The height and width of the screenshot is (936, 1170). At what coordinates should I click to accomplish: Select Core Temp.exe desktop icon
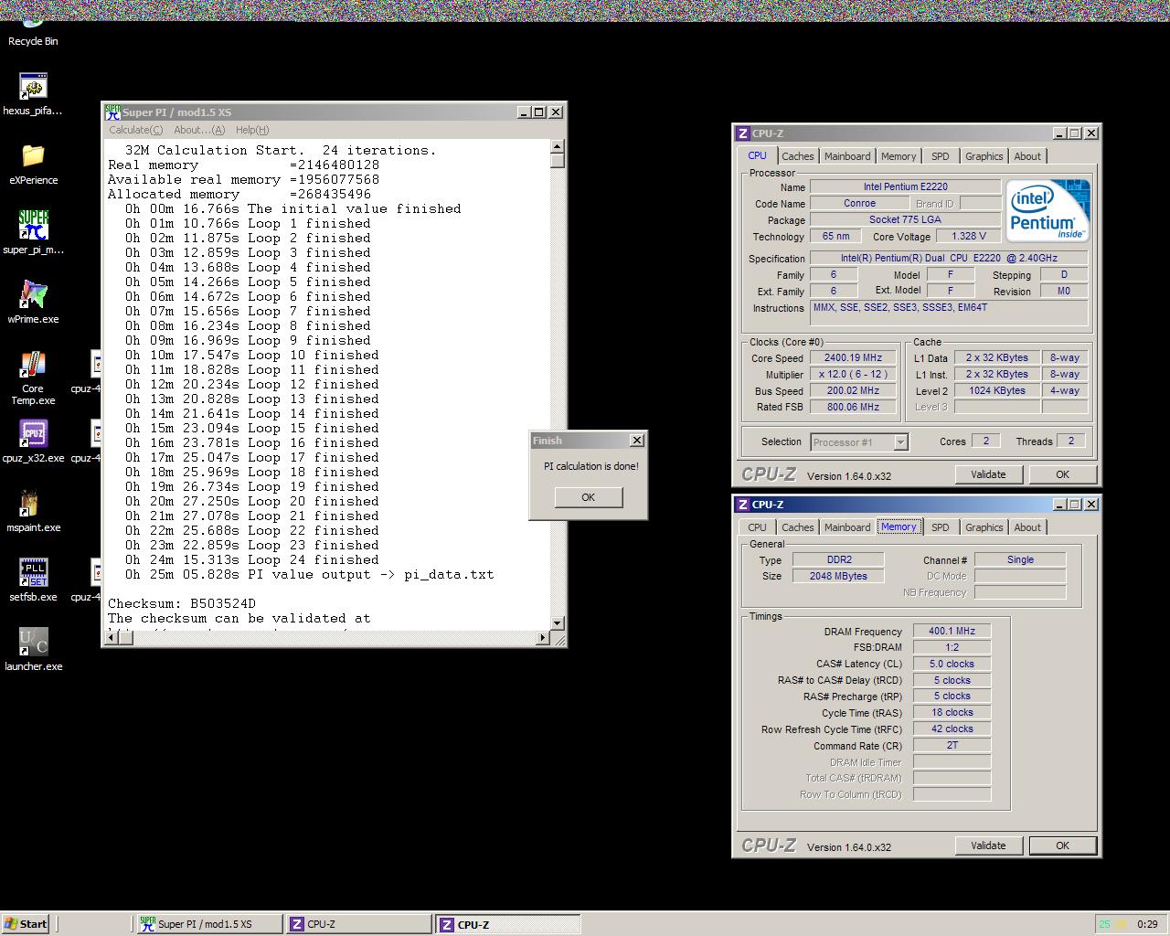pos(33,378)
